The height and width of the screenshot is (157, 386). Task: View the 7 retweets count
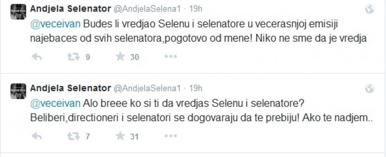[x=87, y=137]
